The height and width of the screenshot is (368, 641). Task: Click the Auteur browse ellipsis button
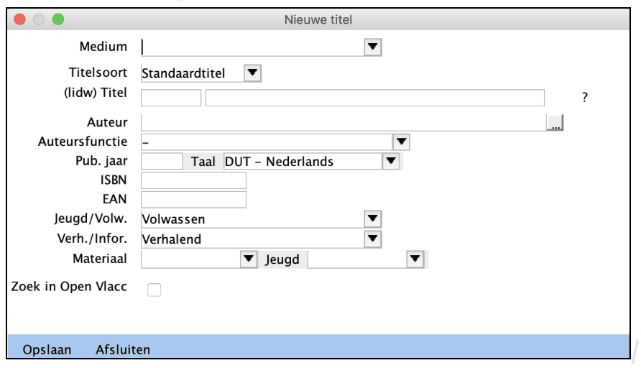coord(555,124)
